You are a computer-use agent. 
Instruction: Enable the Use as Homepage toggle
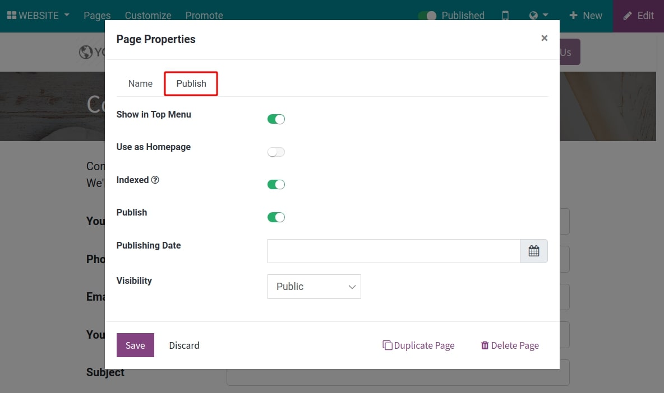(x=276, y=152)
